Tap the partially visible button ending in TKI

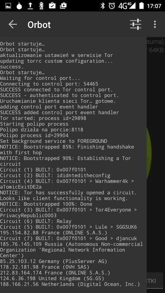coord(154,281)
